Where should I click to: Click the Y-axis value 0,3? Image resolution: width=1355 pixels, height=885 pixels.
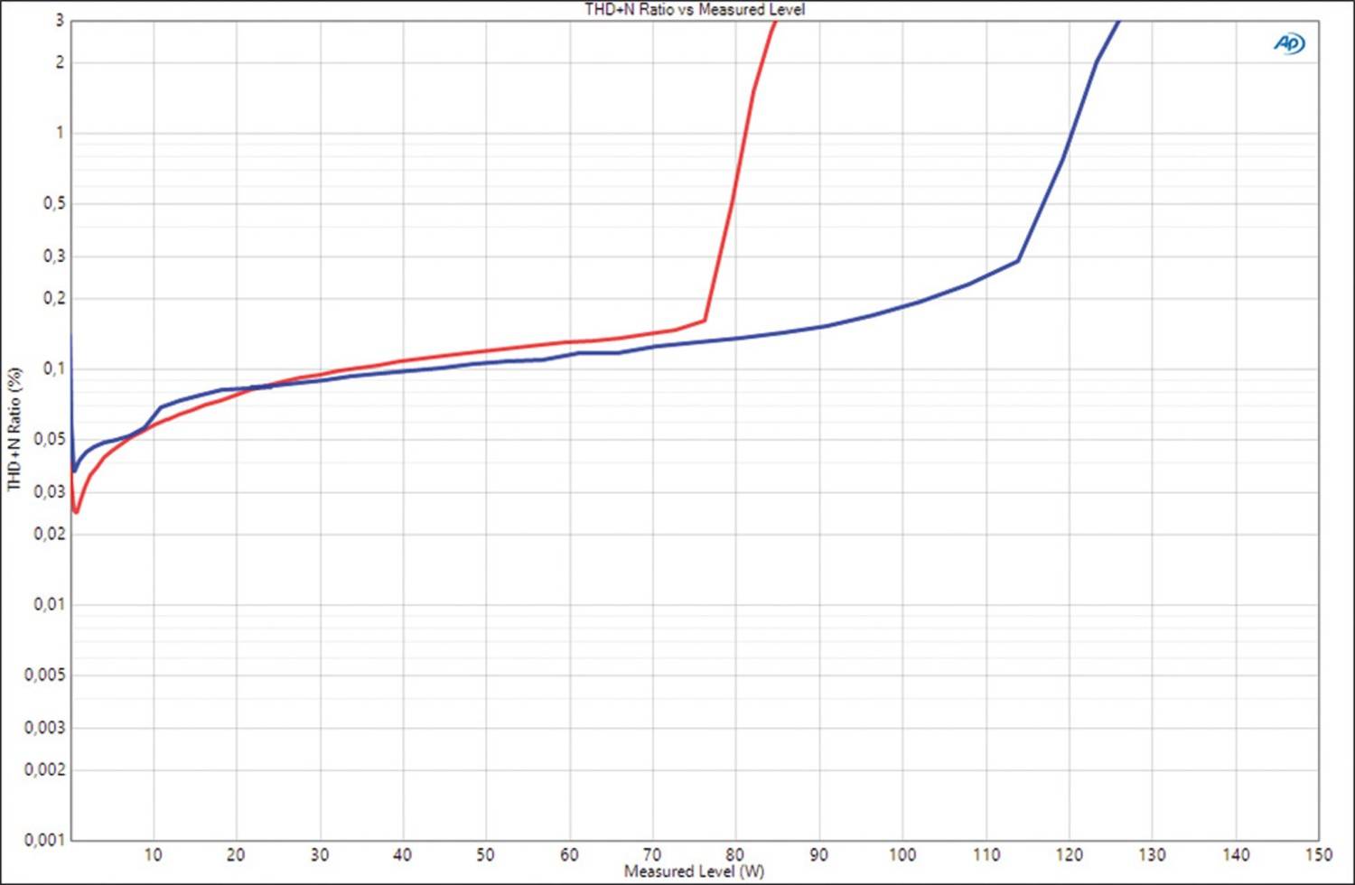click(x=54, y=256)
